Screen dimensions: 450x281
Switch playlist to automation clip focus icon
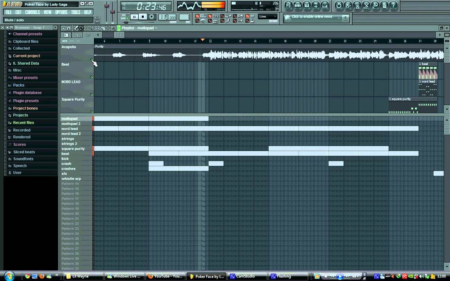[77, 35]
